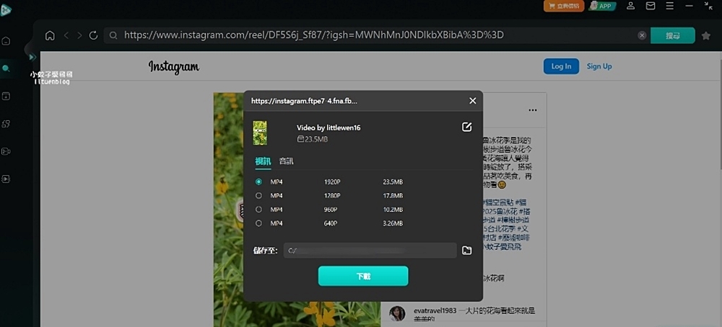Open the video player icon in left sidebar
The width and height of the screenshot is (722, 327).
[6, 179]
